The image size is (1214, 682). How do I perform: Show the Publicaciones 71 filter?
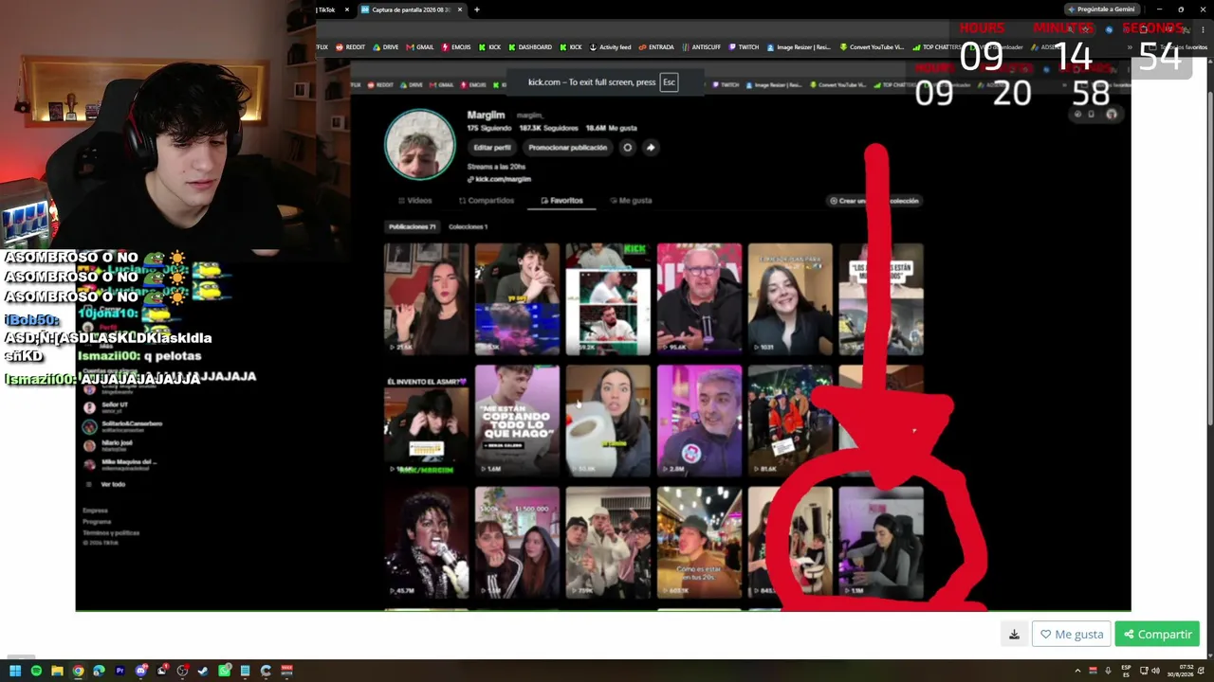[412, 227]
